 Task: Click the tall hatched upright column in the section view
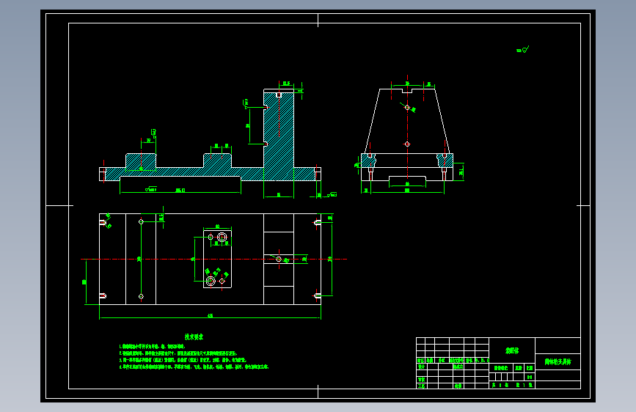pos(279,130)
